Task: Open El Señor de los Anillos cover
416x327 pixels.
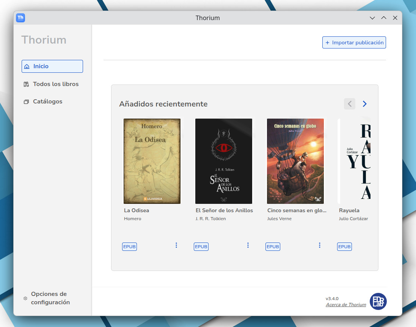Action: (x=224, y=161)
